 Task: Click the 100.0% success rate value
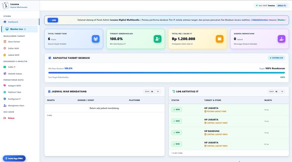point(116,39)
